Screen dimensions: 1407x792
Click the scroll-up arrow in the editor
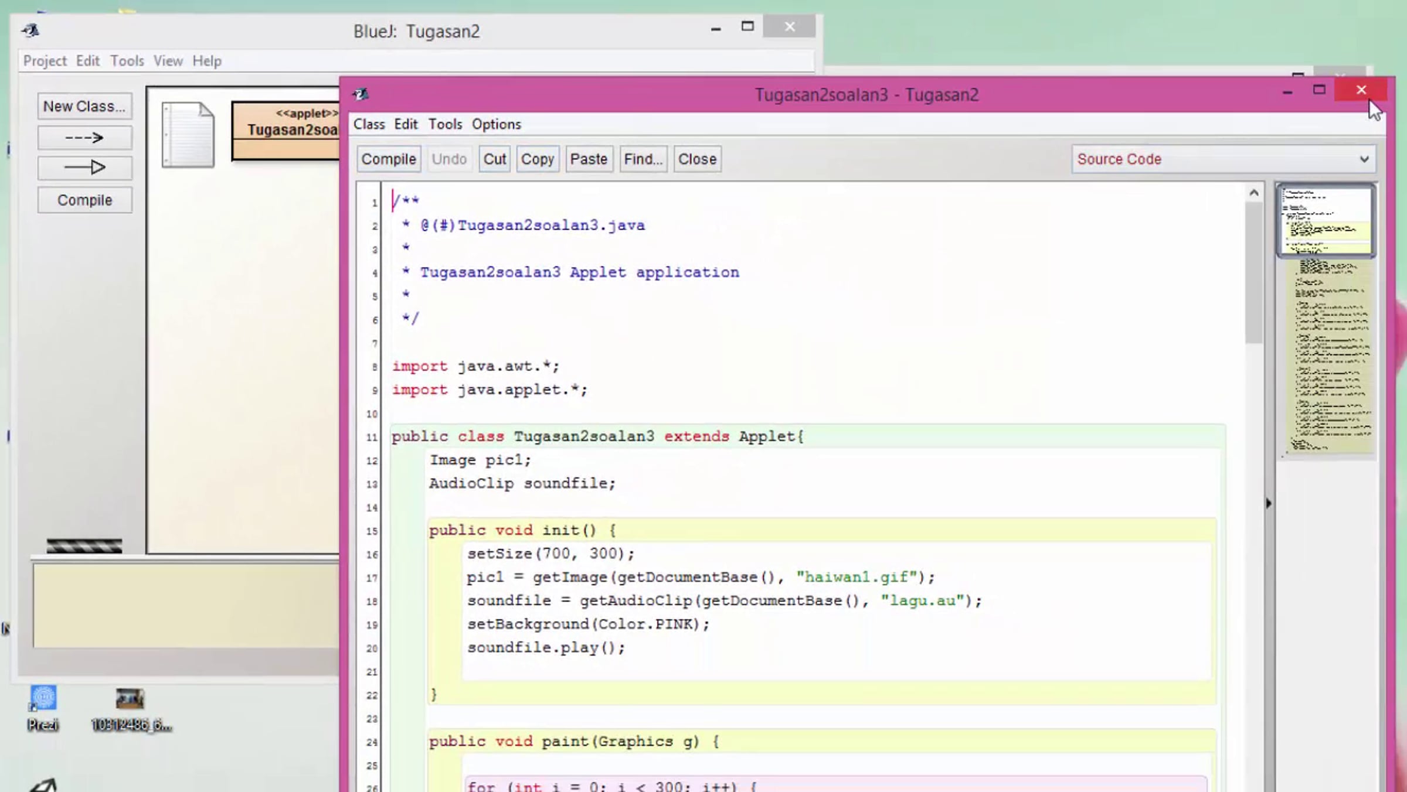[x=1254, y=193]
